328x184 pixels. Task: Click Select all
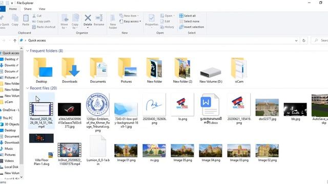pos(188,16)
